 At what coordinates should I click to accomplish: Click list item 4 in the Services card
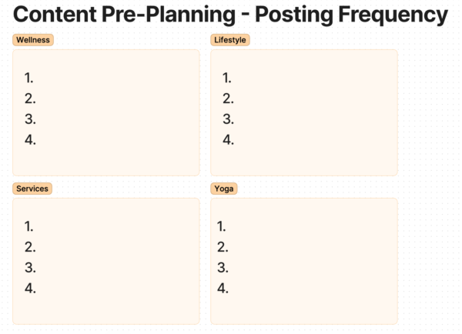click(x=30, y=289)
